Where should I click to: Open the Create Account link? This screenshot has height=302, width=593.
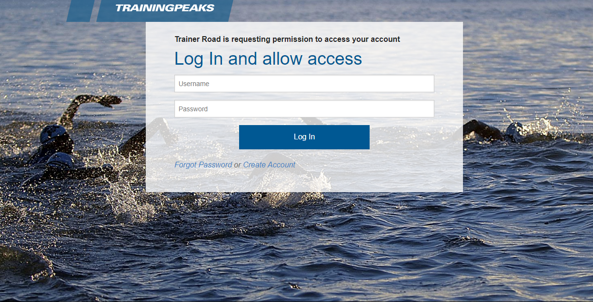[269, 165]
